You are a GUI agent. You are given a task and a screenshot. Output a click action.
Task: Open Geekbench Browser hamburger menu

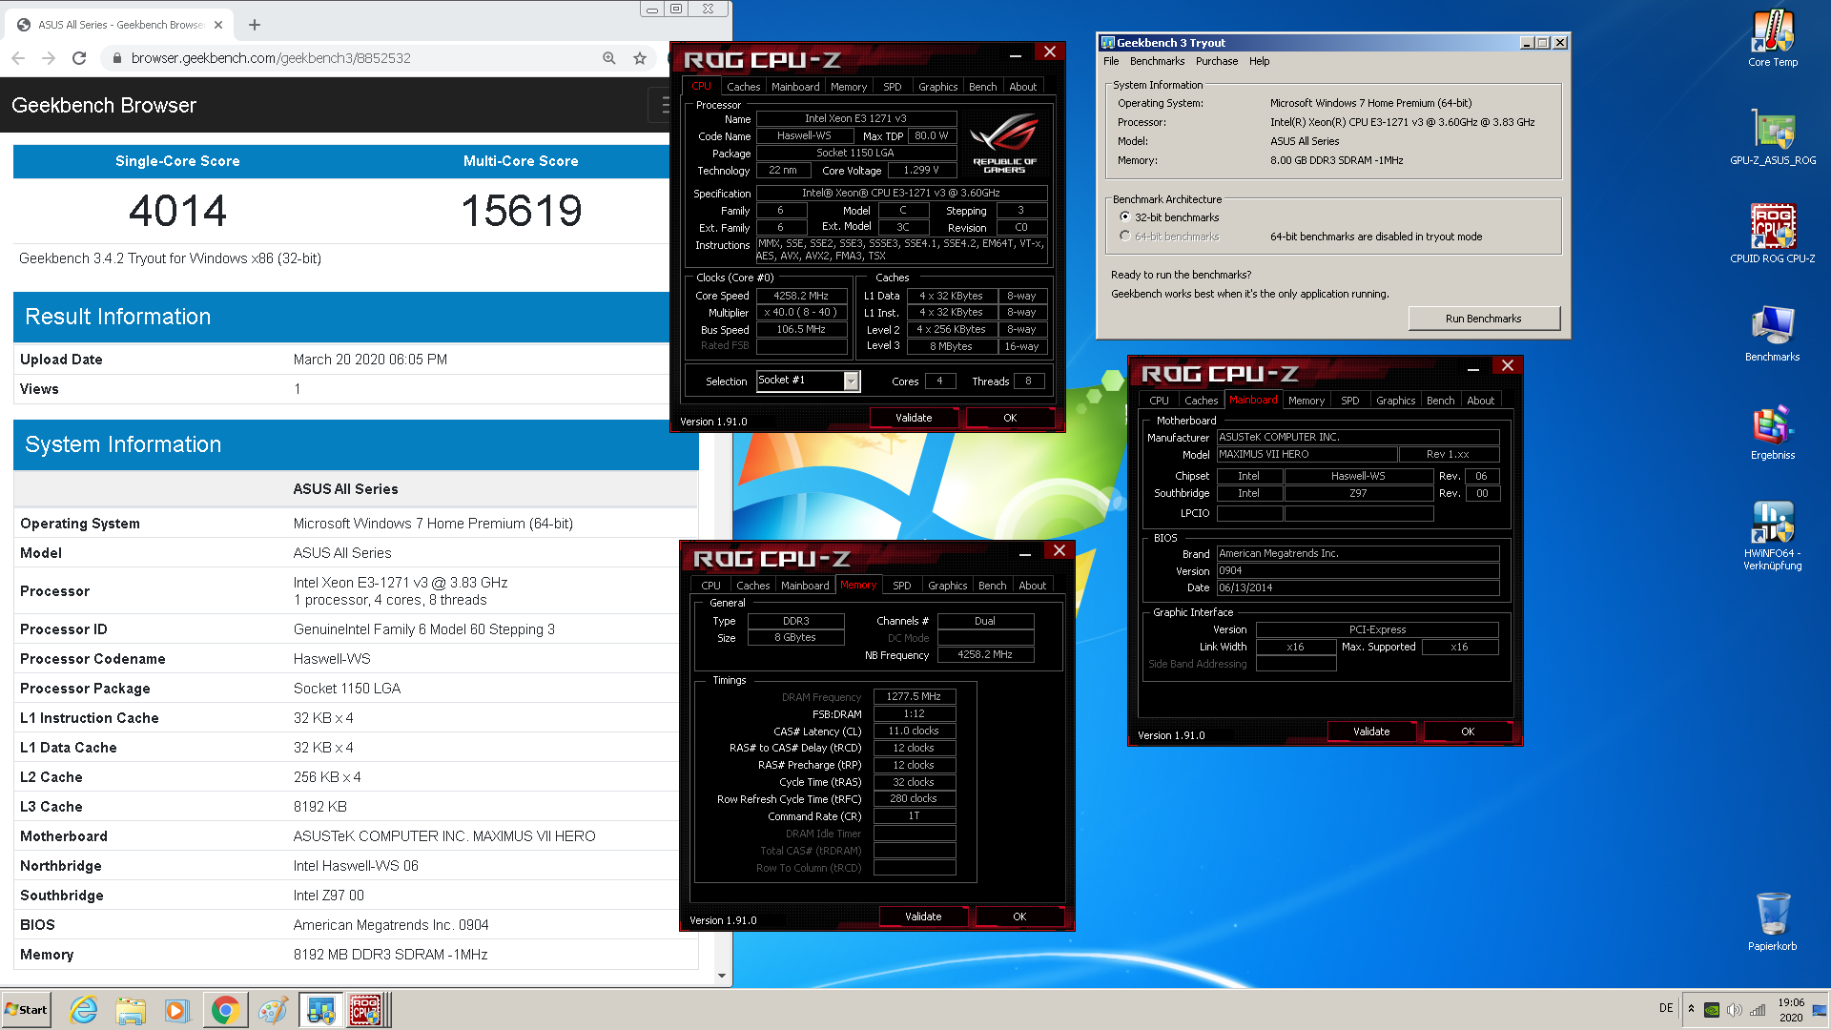click(662, 105)
